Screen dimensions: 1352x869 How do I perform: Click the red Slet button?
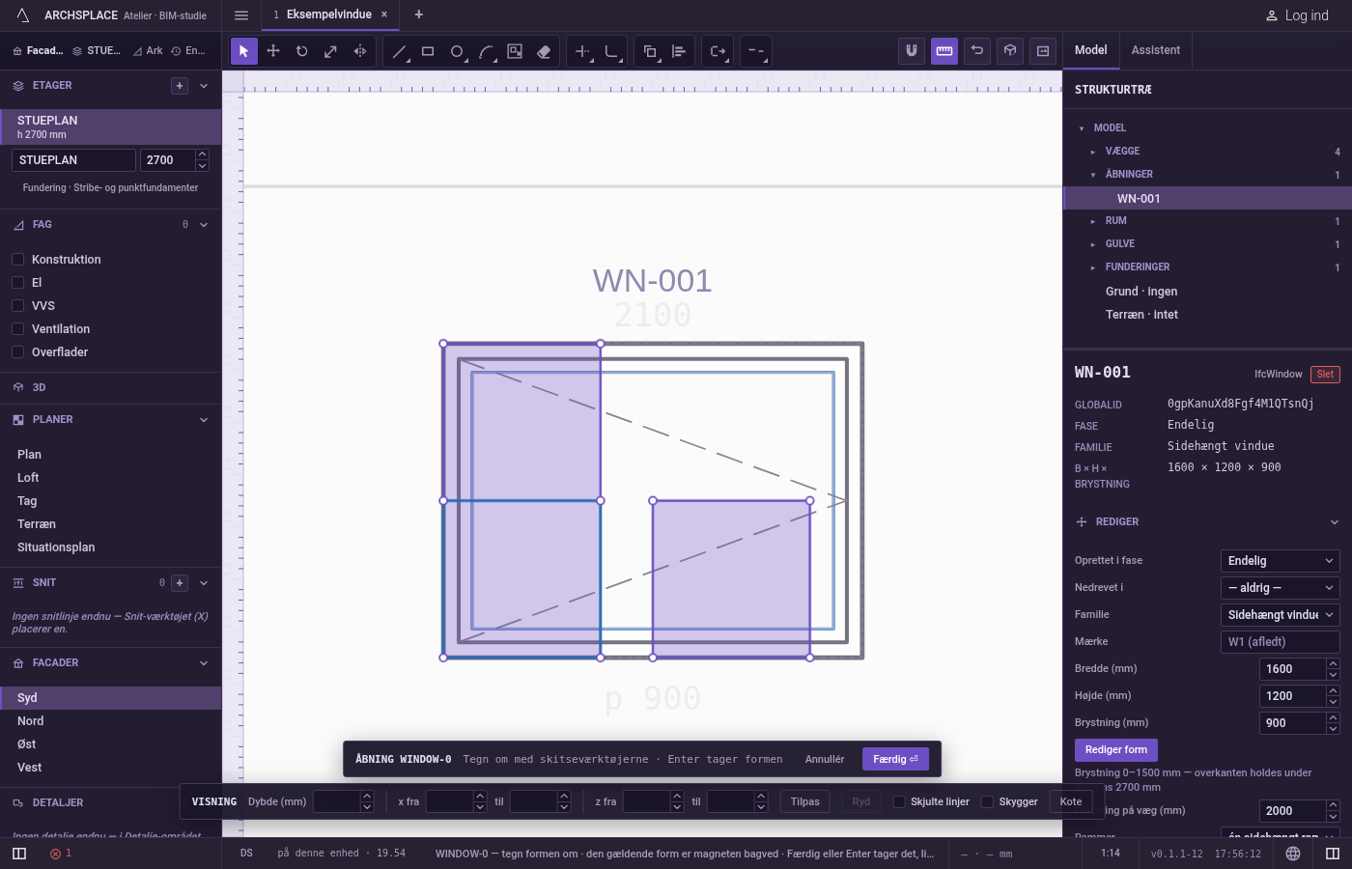point(1325,374)
